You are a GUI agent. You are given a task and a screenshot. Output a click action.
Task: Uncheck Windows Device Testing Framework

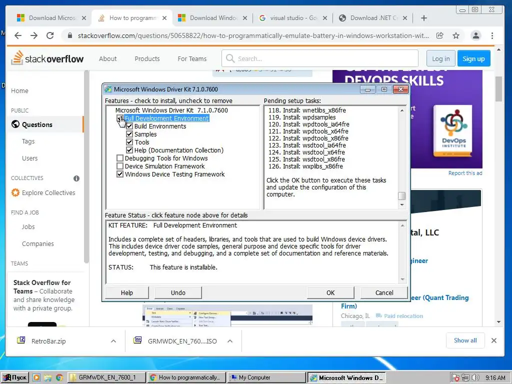coord(120,174)
